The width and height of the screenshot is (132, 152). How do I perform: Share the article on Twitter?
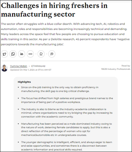(4, 54)
